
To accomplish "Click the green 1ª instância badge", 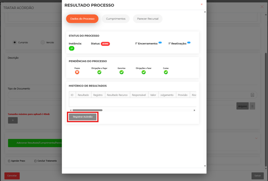I will click(72, 48).
